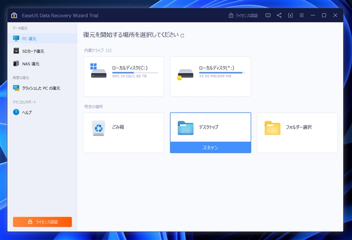Viewport: 352px width, 240px height.
Task: Close the EaseUS window
Action: (x=335, y=15)
